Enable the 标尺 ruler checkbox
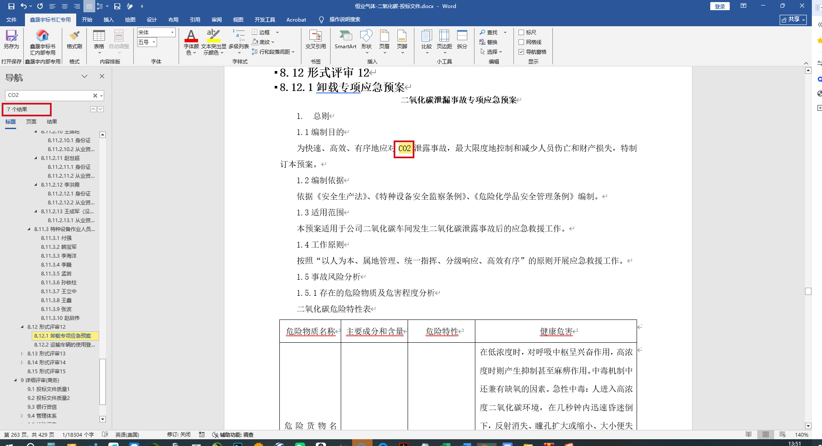This screenshot has width=822, height=446. pos(521,33)
